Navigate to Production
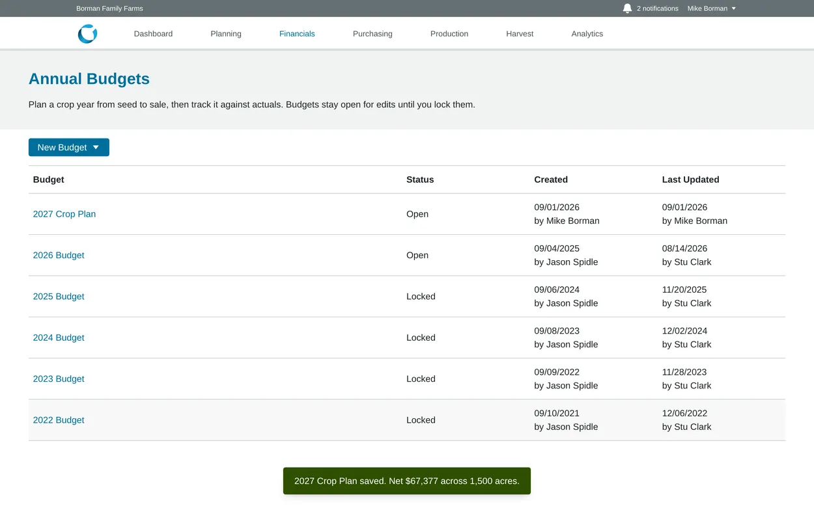This screenshot has height=508, width=814. 449,34
